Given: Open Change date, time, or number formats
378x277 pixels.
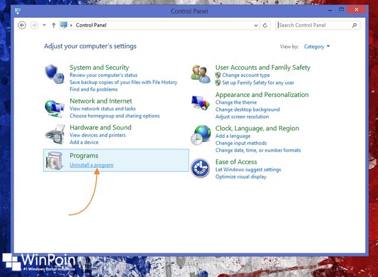Looking at the screenshot, I should (x=258, y=150).
